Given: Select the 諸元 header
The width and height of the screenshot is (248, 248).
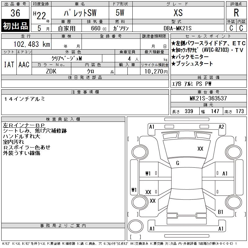Looking at the screenshot, I should 208,105.
